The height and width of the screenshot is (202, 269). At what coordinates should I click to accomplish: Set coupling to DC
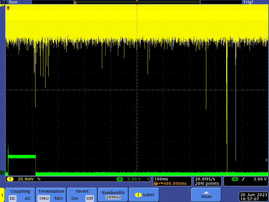[13, 198]
